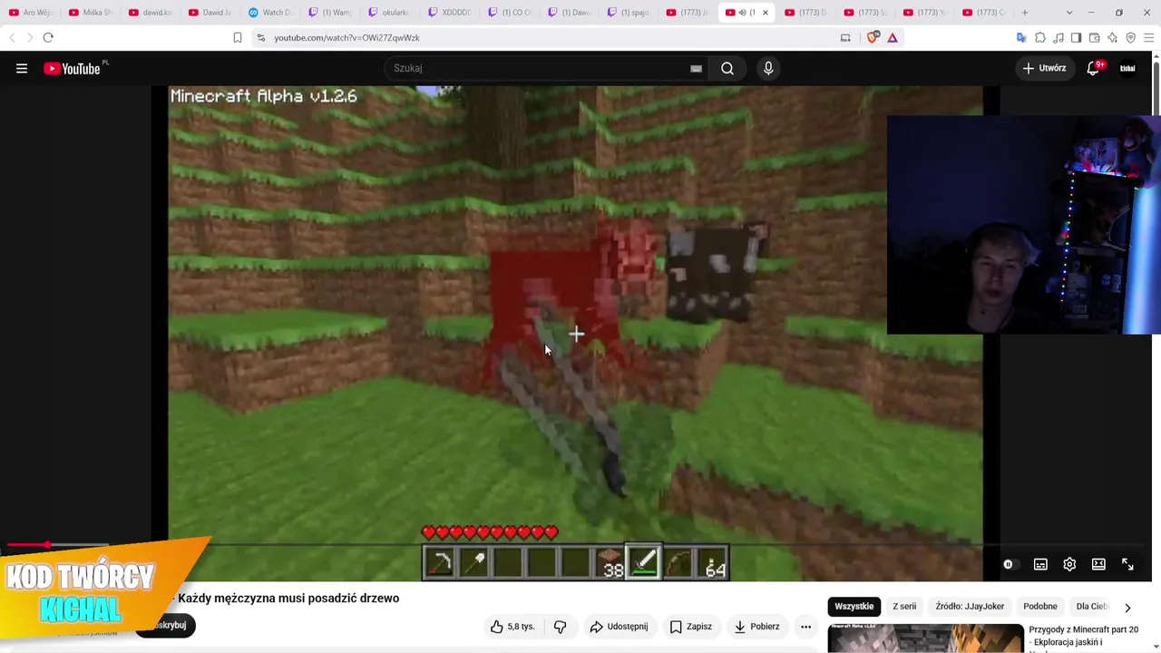Click the video title Każdy mężczyzna musi posadzić drzewo
The image size is (1161, 653).
click(288, 599)
